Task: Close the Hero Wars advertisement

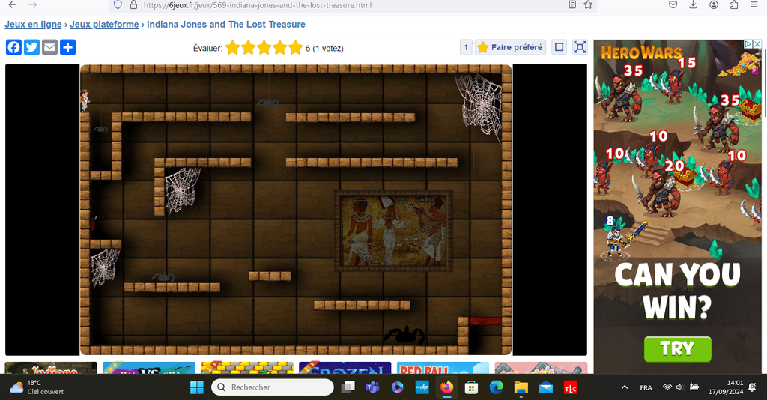Action: pos(757,44)
